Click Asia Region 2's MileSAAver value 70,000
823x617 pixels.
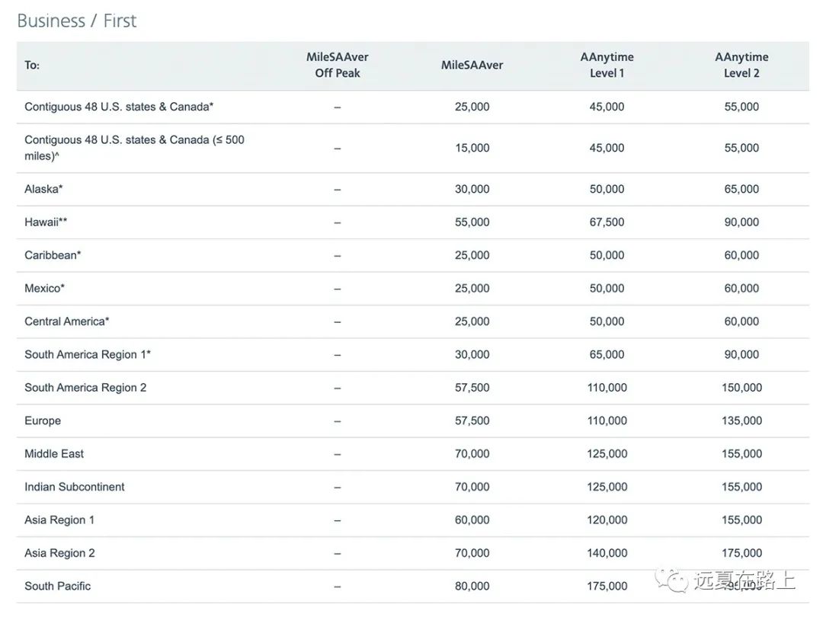coord(472,552)
